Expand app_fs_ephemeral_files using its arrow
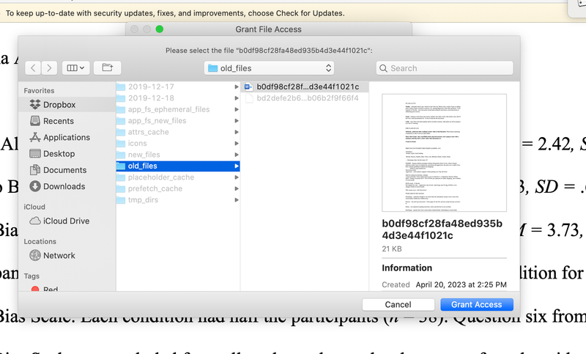Image resolution: width=586 pixels, height=354 pixels. tap(236, 109)
